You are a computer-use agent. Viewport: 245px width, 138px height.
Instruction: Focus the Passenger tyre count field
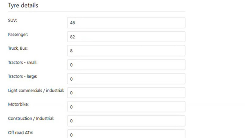(x=126, y=37)
